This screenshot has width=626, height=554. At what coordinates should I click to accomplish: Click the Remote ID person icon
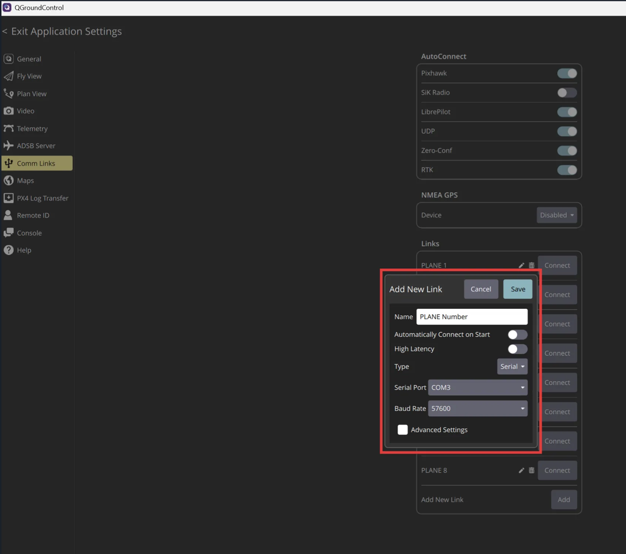[x=8, y=215]
